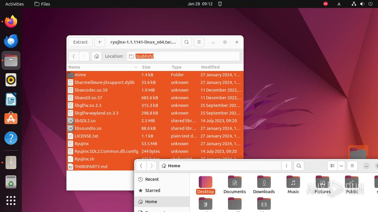Screen dimensions: 378x212
Task: Go to the archive home location
Action: click(96, 56)
